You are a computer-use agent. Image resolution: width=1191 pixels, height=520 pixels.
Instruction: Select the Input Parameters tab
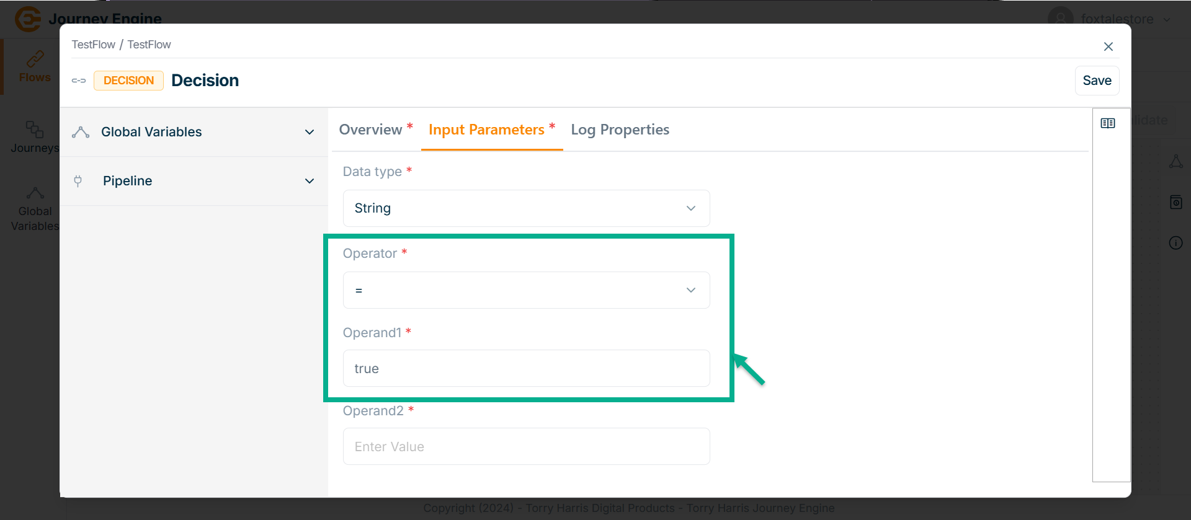pos(486,130)
